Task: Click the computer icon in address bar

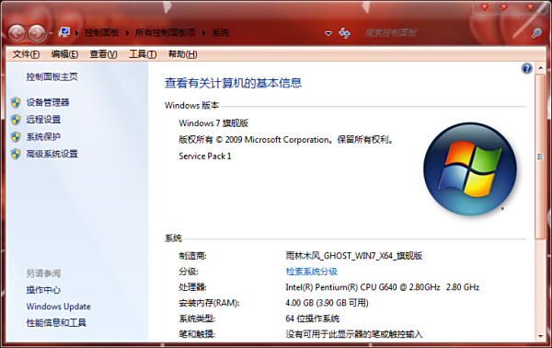Action: [64, 33]
